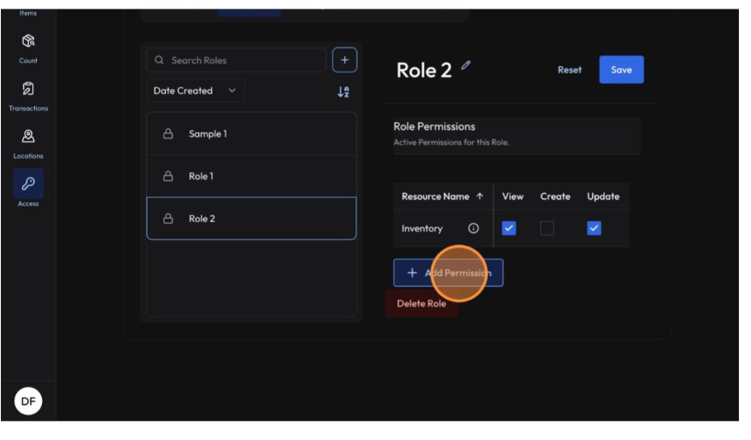Open the Count section in sidebar
This screenshot has height=440, width=751.
(x=28, y=49)
